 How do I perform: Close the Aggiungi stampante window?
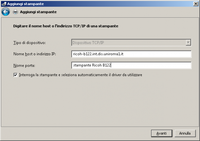point(195,3)
